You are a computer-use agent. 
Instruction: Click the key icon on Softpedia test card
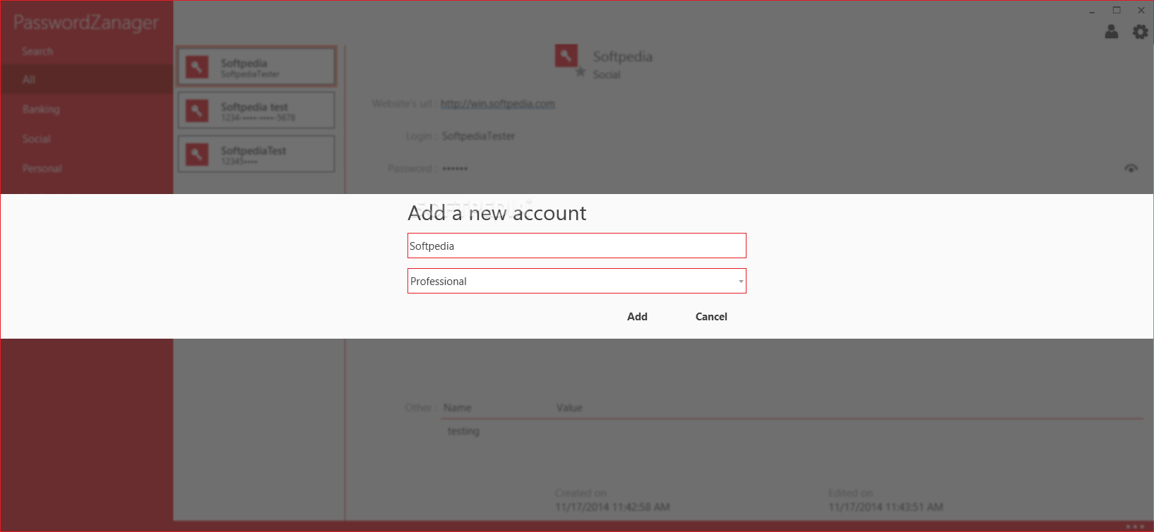tap(197, 111)
